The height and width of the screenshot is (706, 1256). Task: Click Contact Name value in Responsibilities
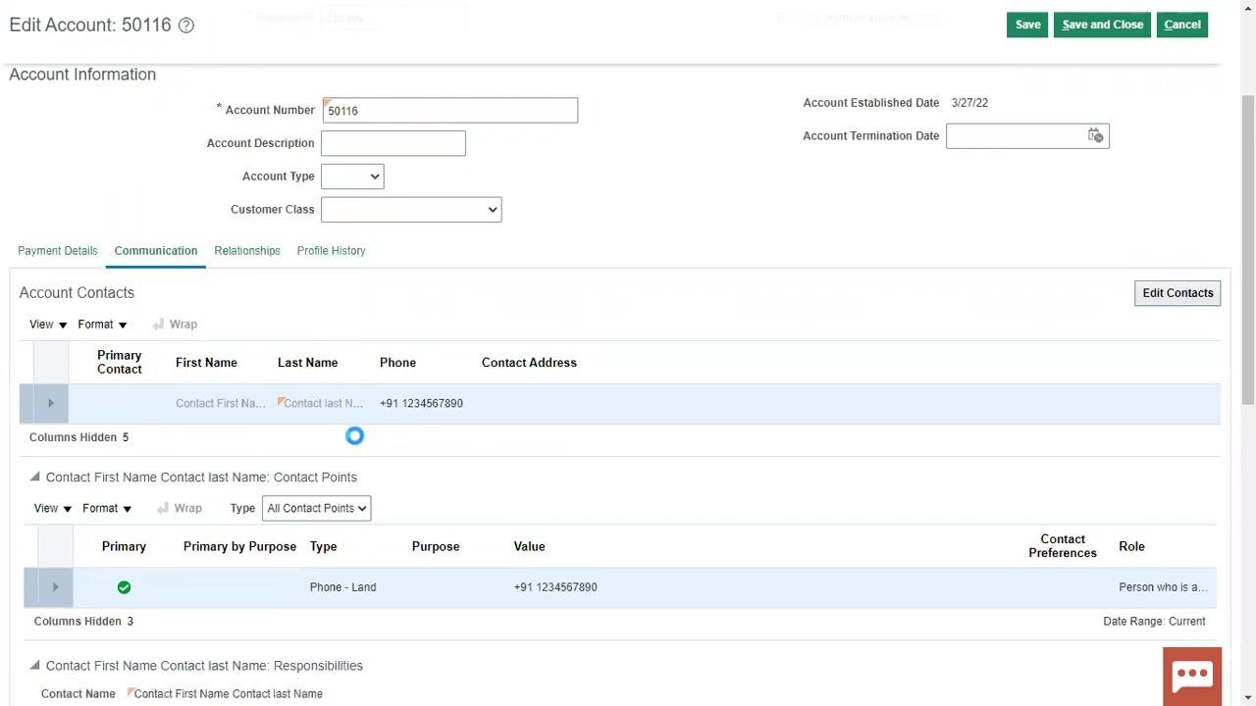pos(228,694)
